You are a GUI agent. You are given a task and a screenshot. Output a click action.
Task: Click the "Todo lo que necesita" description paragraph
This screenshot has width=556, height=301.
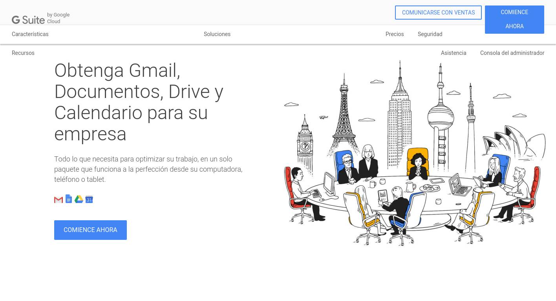click(x=148, y=169)
